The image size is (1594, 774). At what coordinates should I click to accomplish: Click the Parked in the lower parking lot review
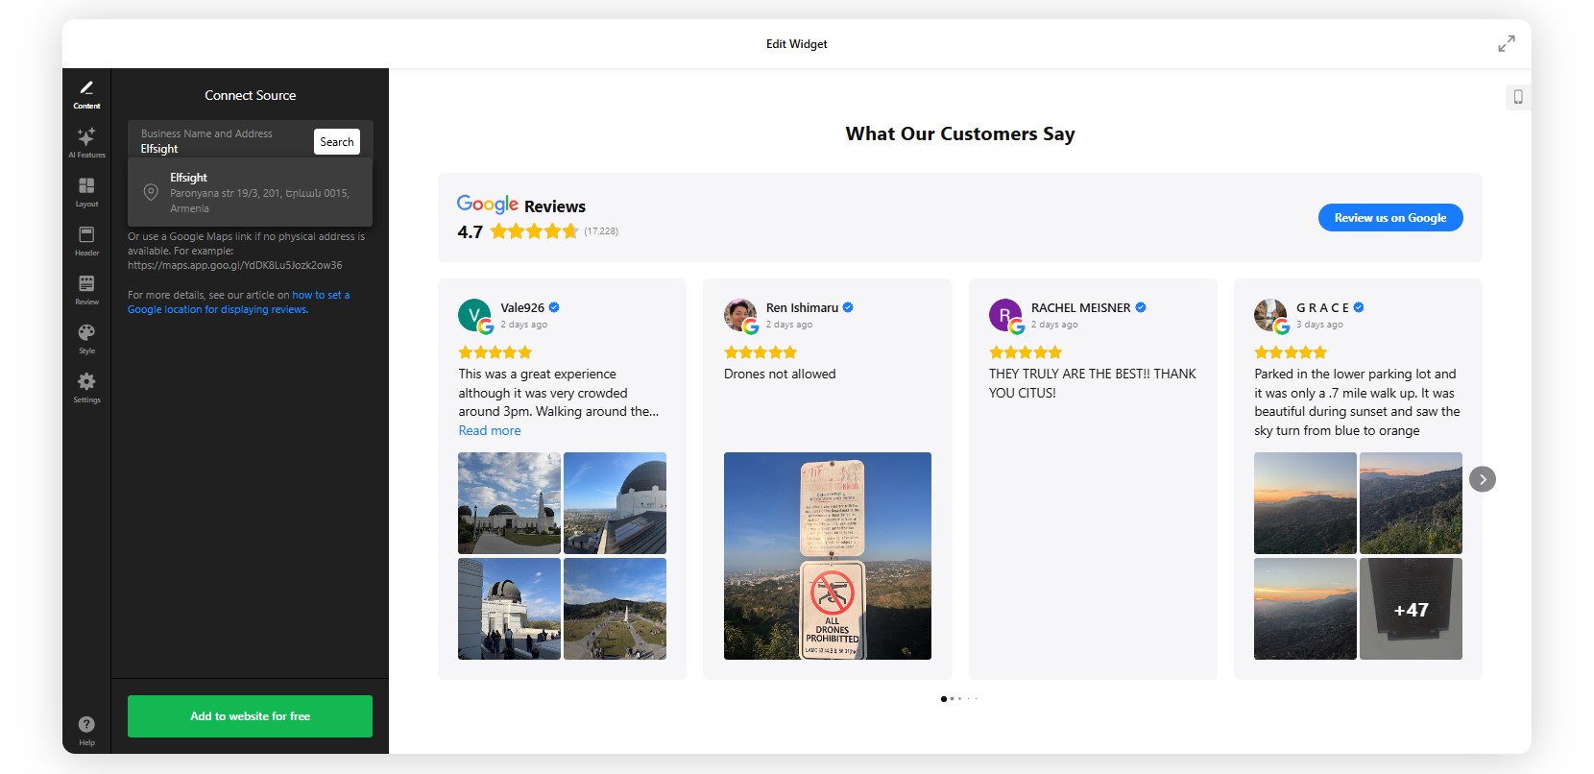click(1357, 402)
